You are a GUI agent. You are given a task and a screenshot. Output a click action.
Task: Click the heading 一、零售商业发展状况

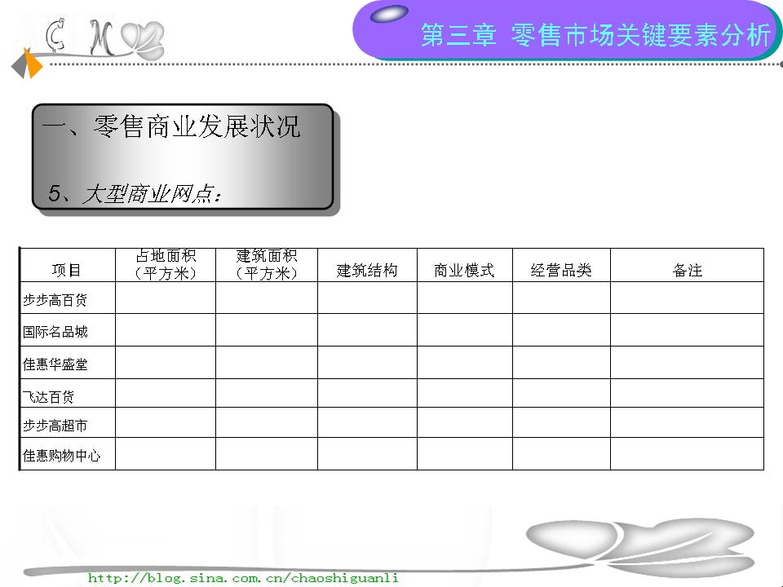click(x=171, y=127)
